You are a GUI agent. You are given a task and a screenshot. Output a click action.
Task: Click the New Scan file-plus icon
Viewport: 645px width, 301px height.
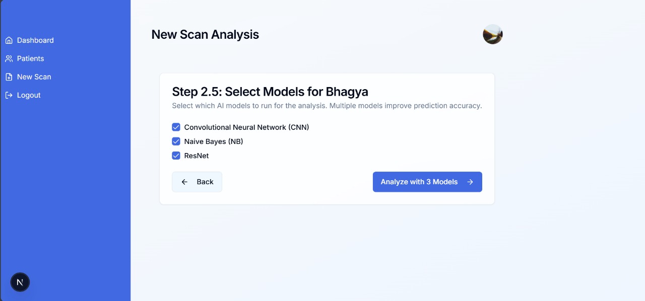[9, 77]
